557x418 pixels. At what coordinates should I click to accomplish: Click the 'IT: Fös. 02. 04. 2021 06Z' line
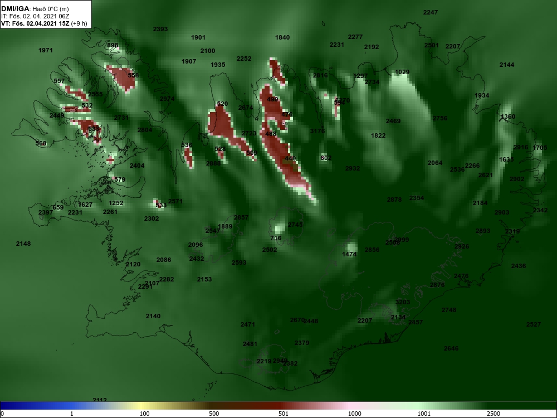[x=35, y=16]
